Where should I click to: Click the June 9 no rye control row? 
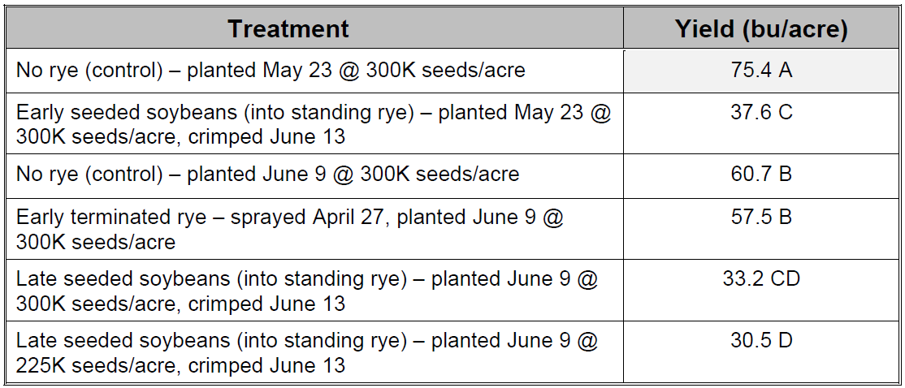[267, 175]
